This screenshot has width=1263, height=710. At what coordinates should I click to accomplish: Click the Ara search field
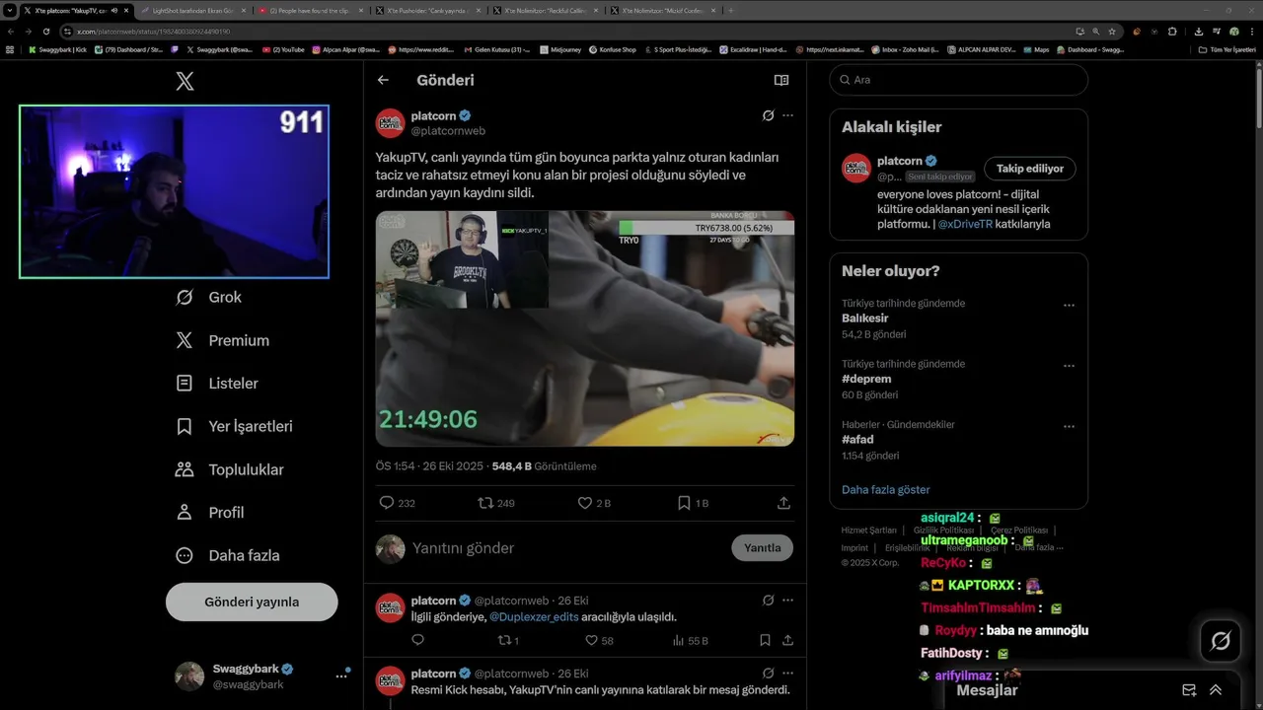[958, 80]
